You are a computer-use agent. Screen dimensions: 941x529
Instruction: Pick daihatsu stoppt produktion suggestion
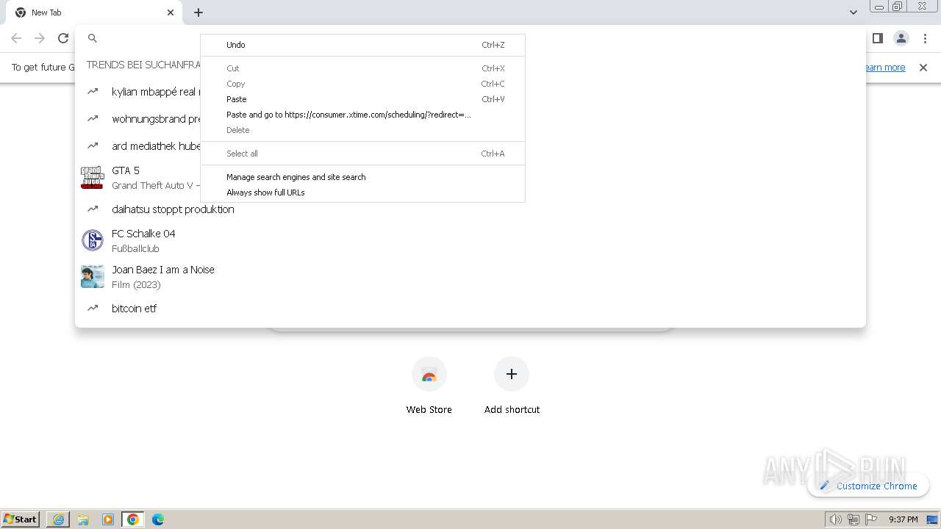click(x=470, y=209)
